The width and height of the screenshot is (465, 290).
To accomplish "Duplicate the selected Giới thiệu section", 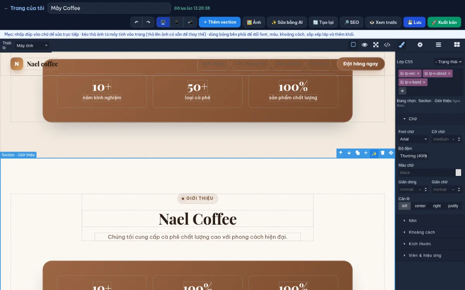I will point(358,153).
